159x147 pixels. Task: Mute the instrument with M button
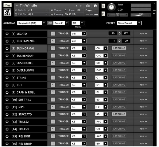(x=103, y=14)
